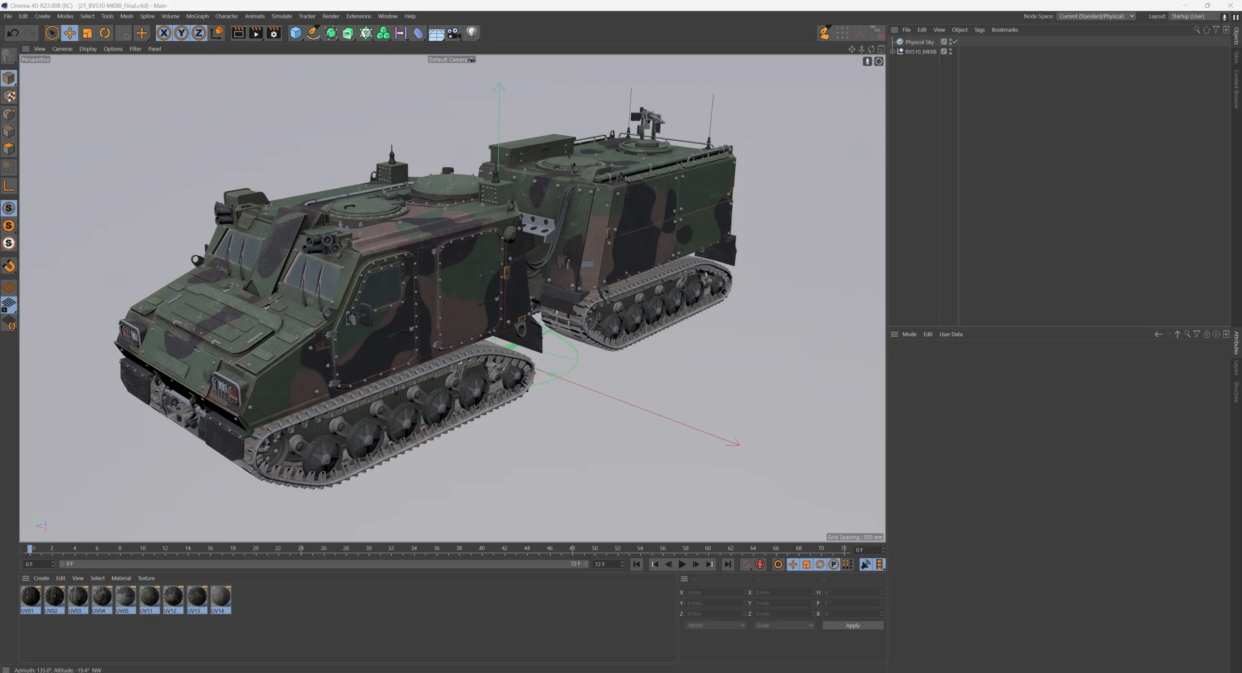Click the Apply button in Coordinates panel
Screen dimensions: 1242x673
click(853, 625)
